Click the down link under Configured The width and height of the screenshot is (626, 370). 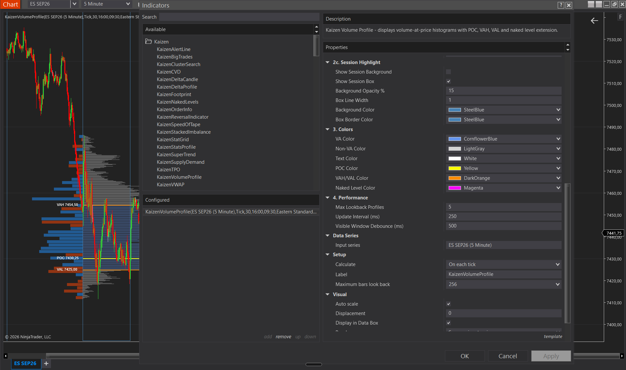tap(310, 337)
